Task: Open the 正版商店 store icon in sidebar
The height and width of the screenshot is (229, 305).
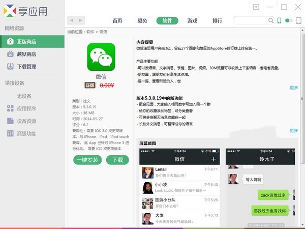Action: tap(11, 42)
